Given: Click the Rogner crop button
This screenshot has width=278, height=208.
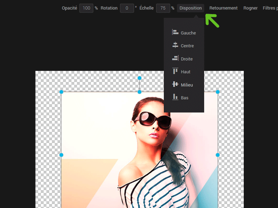Looking at the screenshot, I should (x=250, y=8).
